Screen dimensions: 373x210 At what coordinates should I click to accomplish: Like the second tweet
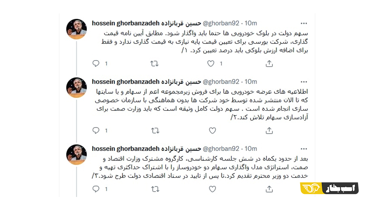(x=212, y=131)
